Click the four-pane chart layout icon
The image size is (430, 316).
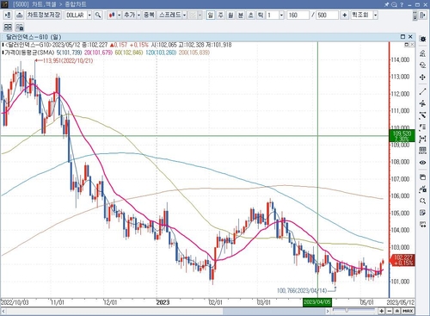(x=8, y=27)
